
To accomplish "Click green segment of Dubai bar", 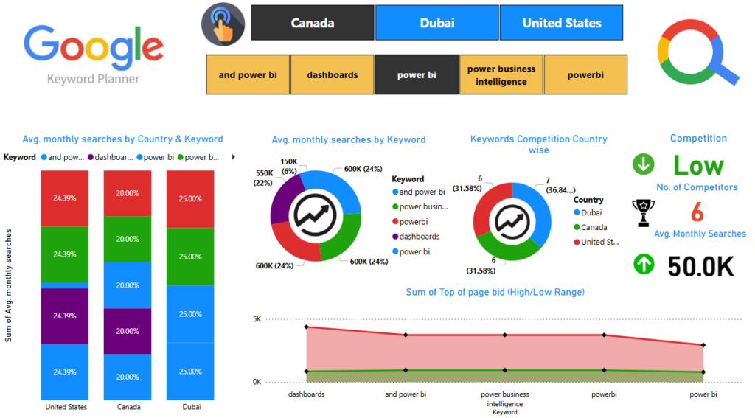I will [x=190, y=257].
